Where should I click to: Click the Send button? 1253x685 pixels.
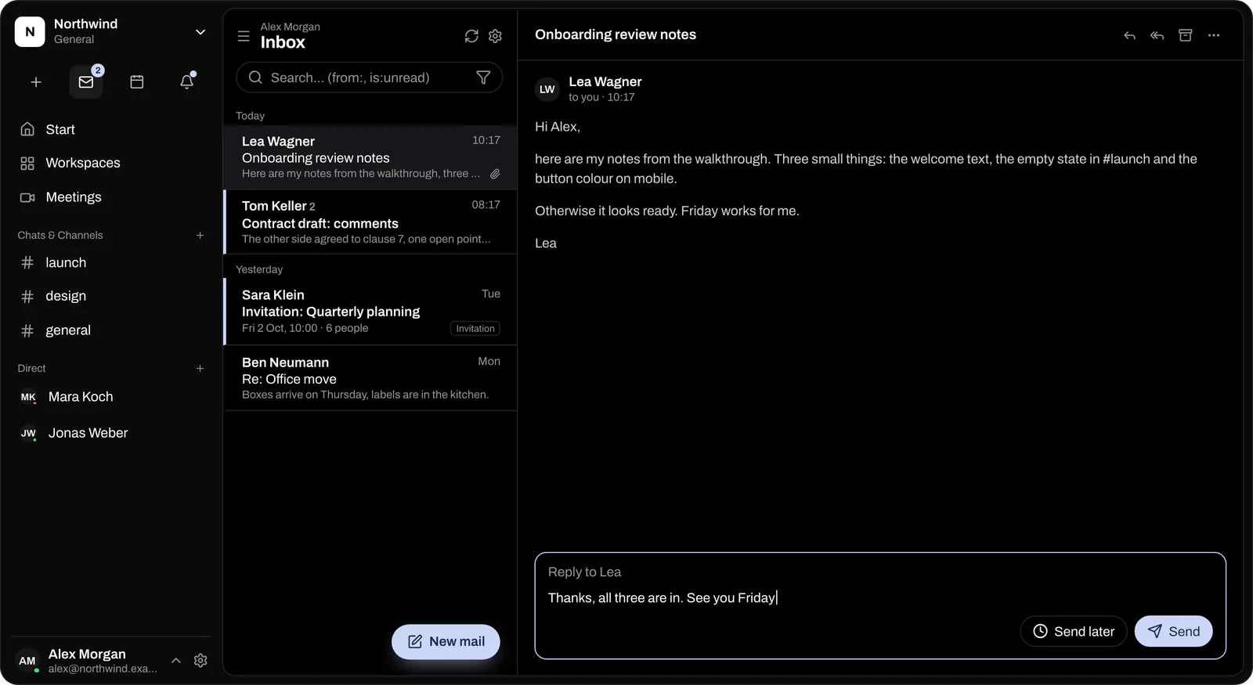pos(1173,632)
